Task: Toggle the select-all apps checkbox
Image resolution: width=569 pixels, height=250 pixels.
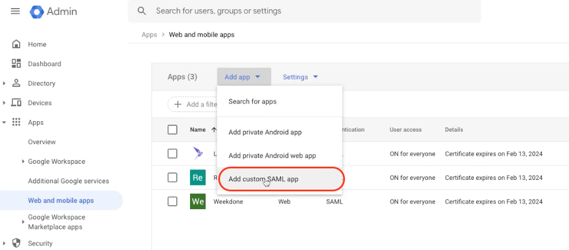Action: (x=172, y=130)
